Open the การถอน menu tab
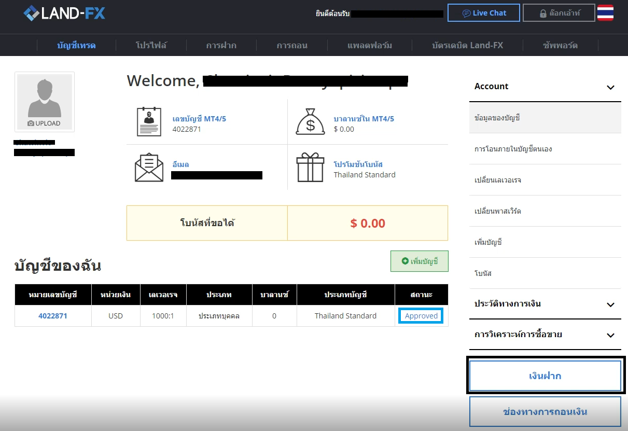Screen dimensions: 628x431 point(292,45)
